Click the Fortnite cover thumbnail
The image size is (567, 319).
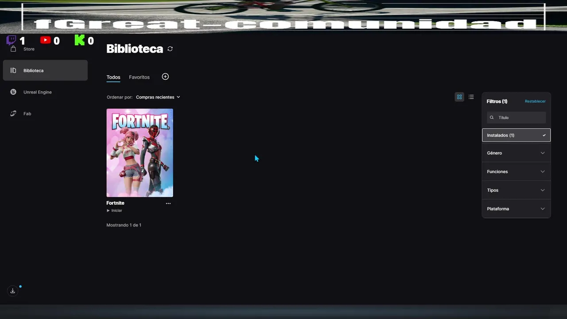point(140,153)
